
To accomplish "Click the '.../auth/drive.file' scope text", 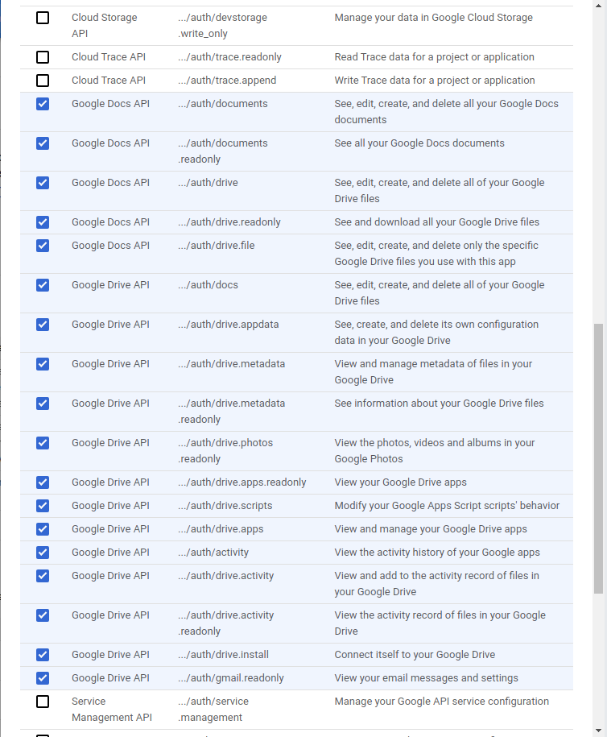I will (x=216, y=246).
